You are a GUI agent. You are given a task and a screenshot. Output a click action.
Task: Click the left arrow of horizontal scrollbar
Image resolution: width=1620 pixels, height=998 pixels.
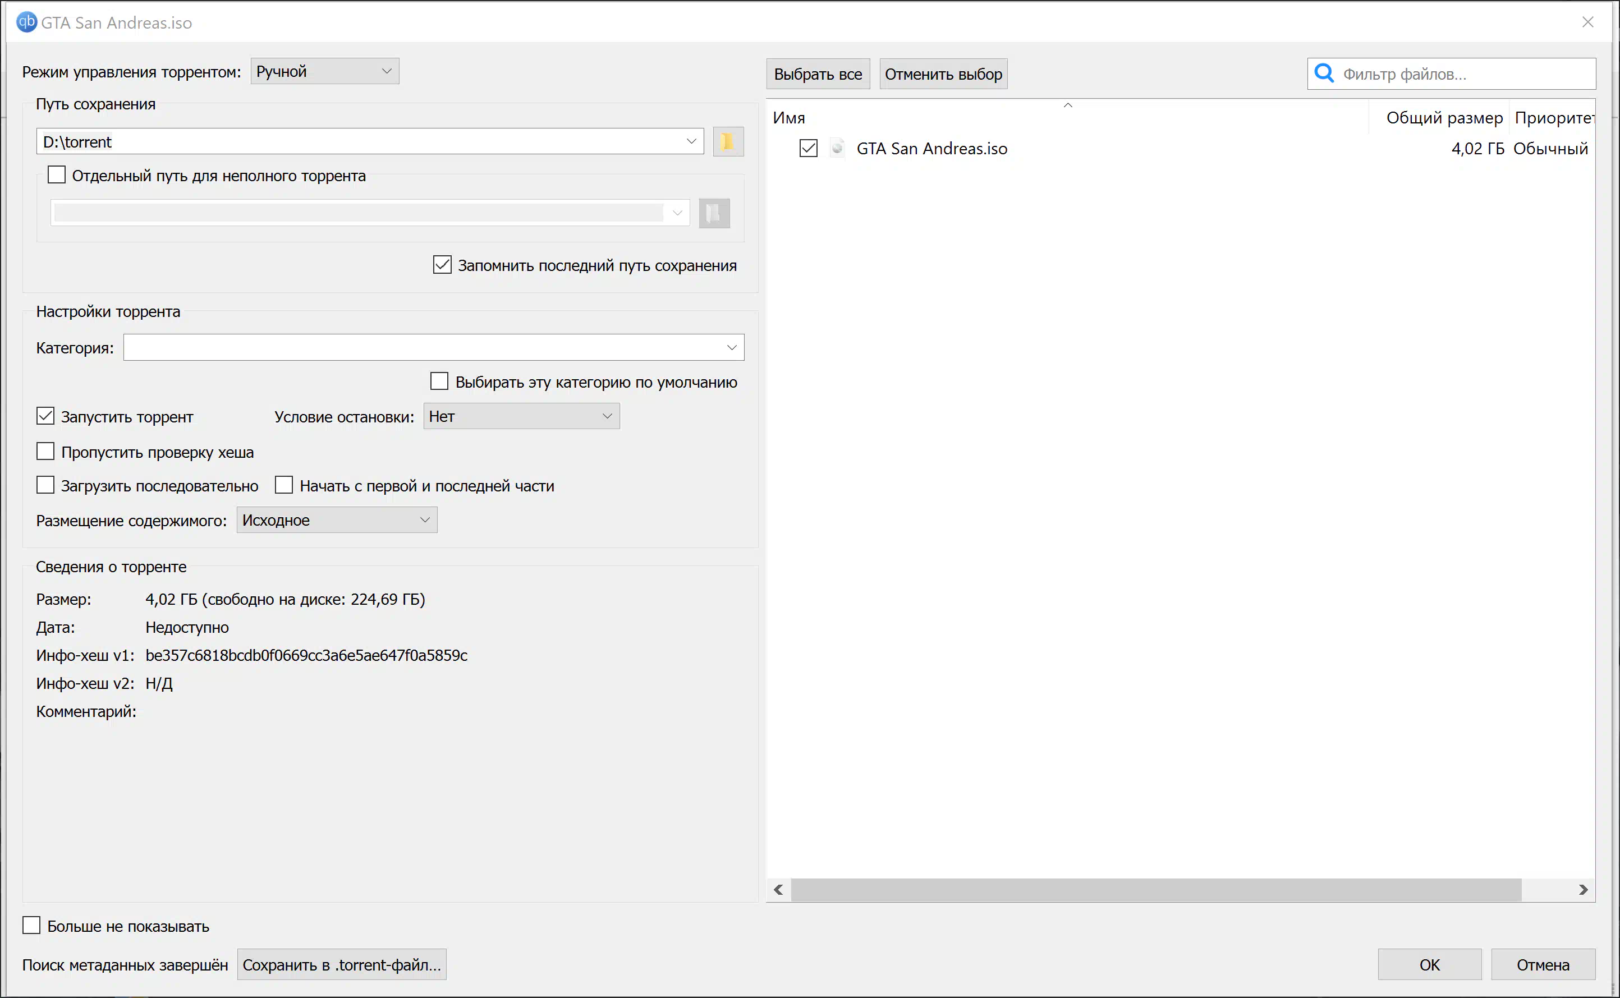779,890
